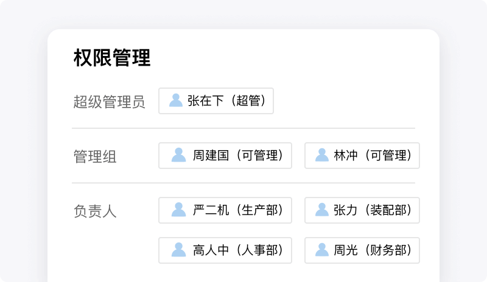The height and width of the screenshot is (282, 487).
Task: Select the 管理组 section label
Action: [94, 157]
